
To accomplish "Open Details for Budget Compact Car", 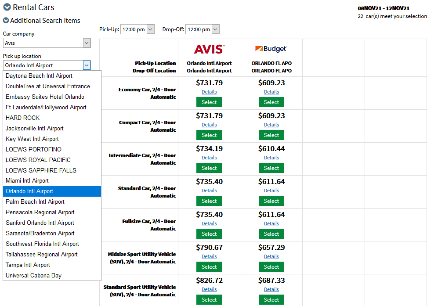I will click(271, 125).
